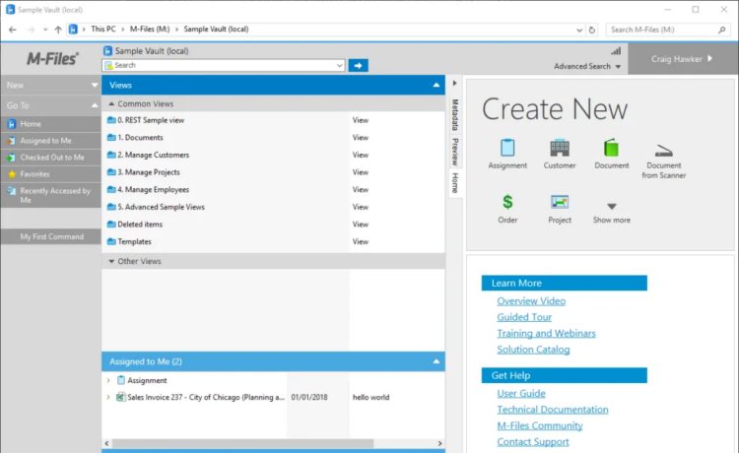Click My First Command button

[51, 236]
